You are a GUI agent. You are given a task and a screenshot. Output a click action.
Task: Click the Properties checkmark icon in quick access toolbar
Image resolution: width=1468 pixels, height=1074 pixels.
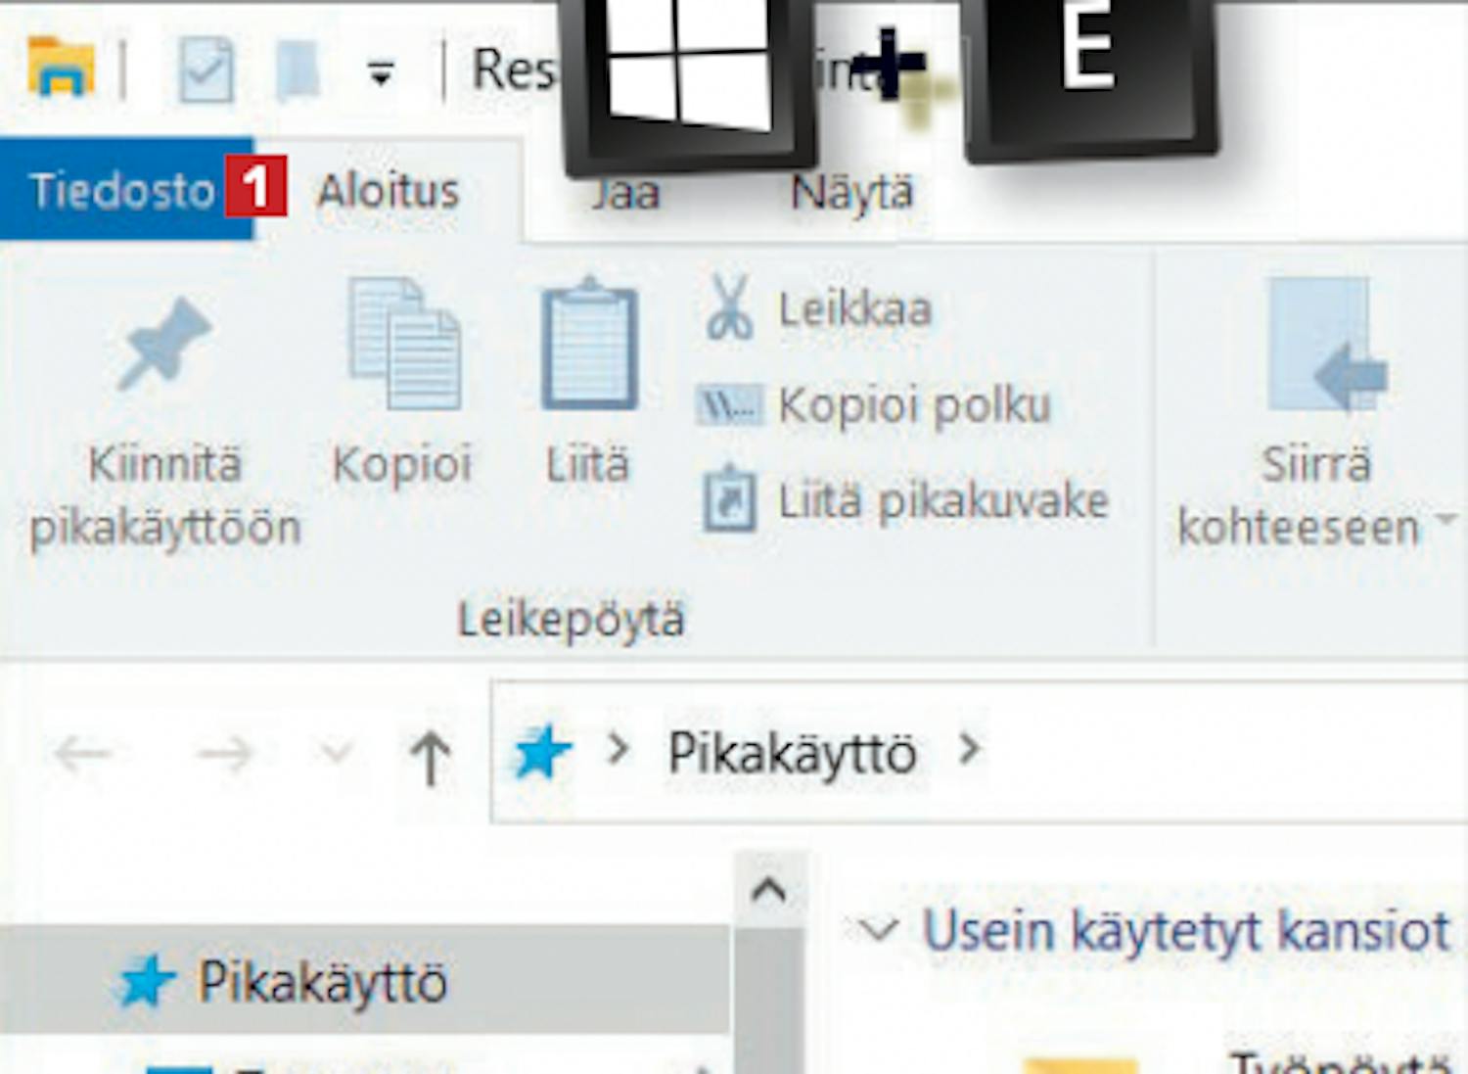tap(206, 69)
